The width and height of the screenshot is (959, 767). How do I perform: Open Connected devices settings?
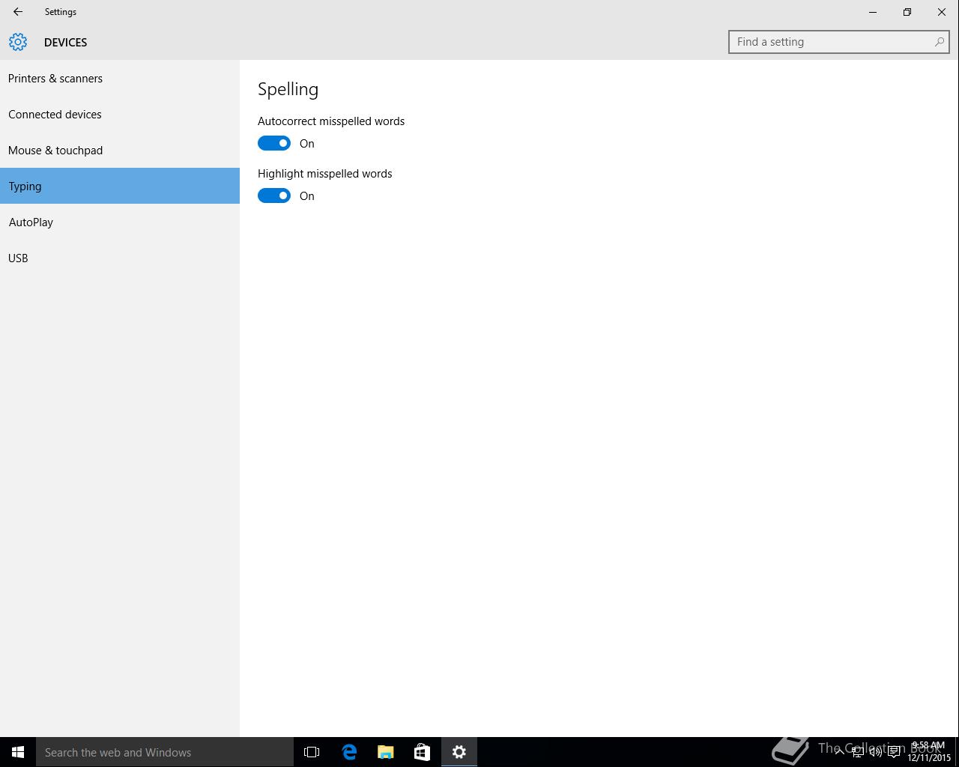[120, 114]
